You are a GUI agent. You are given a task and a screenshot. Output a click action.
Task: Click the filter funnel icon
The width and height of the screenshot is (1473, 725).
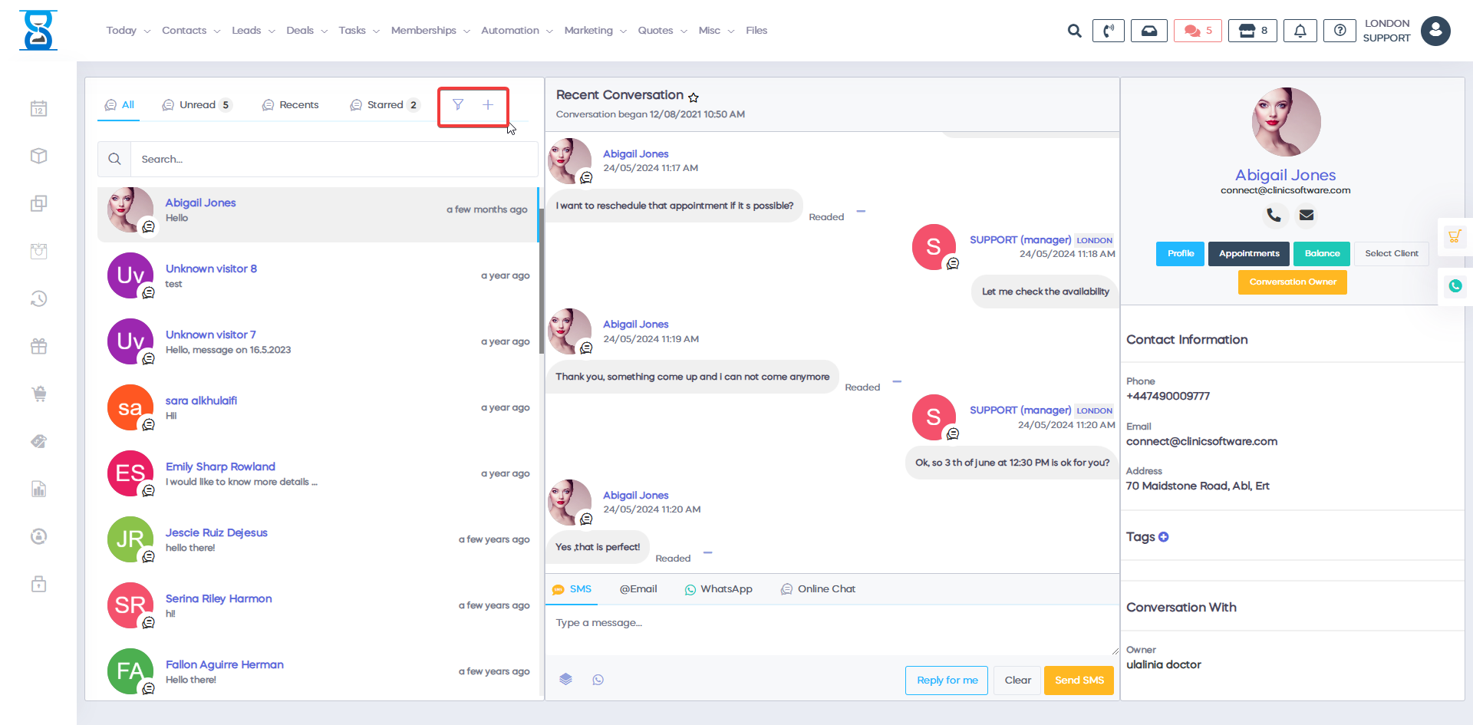coord(458,105)
